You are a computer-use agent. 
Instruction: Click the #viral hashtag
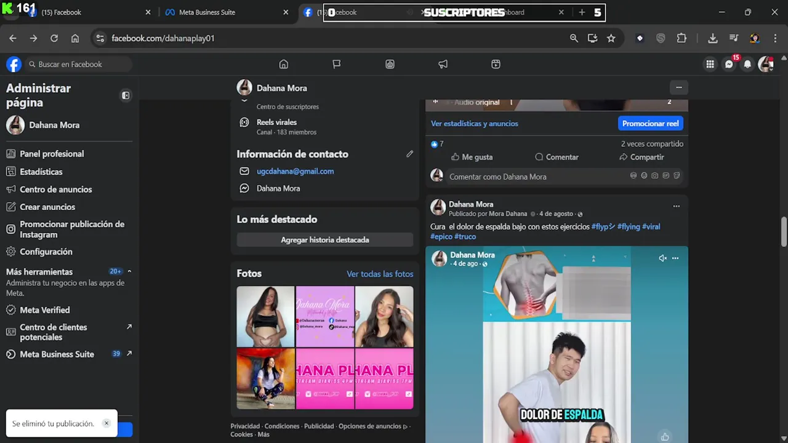[651, 226]
